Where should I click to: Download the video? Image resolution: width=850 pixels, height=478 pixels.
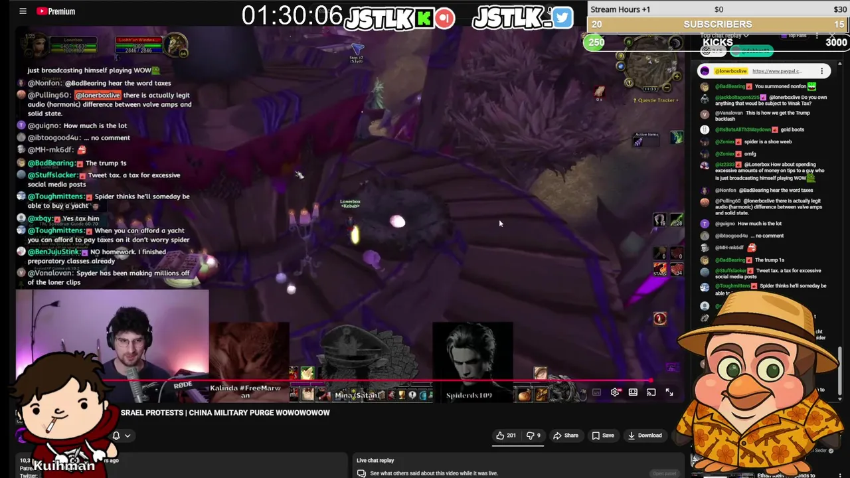(x=644, y=436)
